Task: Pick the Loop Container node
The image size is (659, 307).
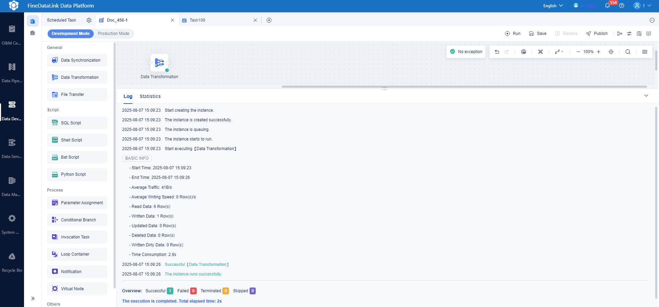Action: click(77, 254)
